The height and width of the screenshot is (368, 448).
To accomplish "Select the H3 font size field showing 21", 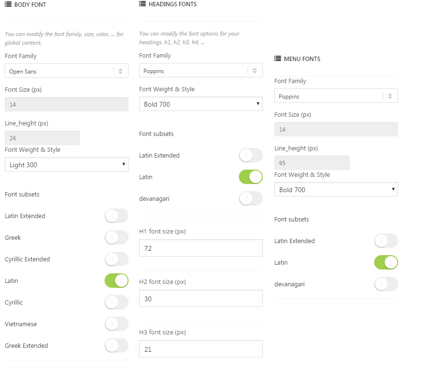I will [200, 349].
